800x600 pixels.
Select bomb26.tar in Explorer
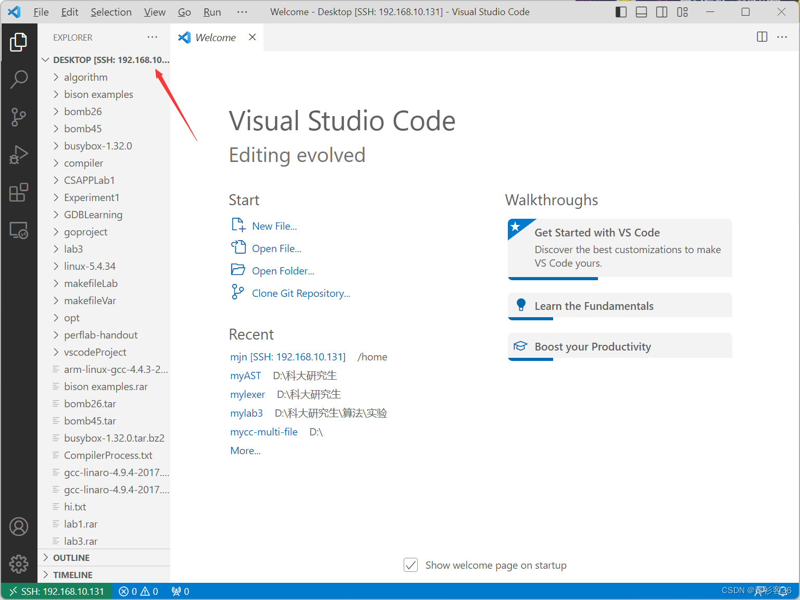pos(104,404)
